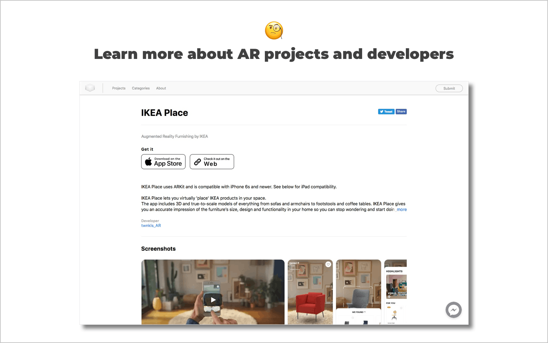
Task: Click the Screenshots heading
Action: [x=158, y=249]
